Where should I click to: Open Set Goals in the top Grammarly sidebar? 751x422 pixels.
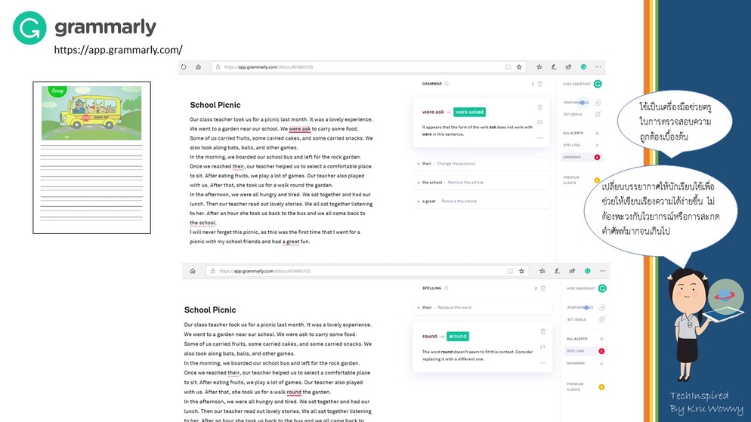[582, 114]
